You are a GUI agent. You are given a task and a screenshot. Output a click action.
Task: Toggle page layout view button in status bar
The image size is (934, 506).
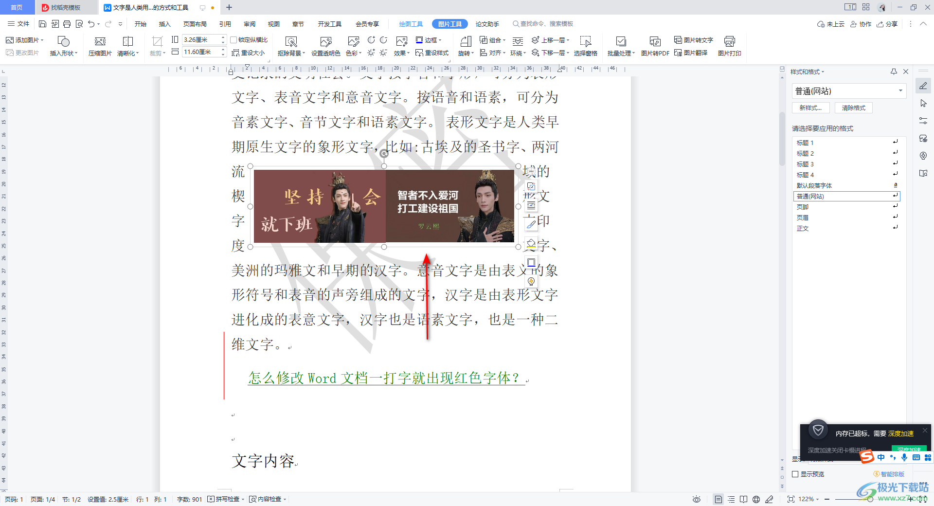pos(718,499)
